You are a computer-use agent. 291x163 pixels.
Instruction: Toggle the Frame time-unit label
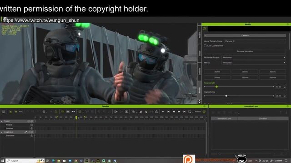[x=198, y=112]
